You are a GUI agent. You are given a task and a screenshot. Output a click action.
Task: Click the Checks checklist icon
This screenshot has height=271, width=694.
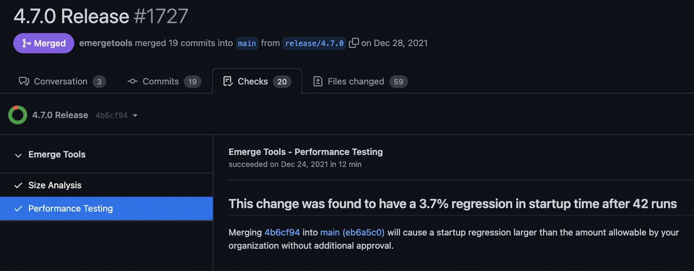(228, 81)
